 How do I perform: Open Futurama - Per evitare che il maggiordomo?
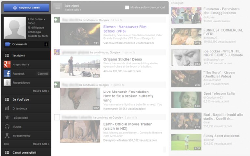(x=221, y=11)
